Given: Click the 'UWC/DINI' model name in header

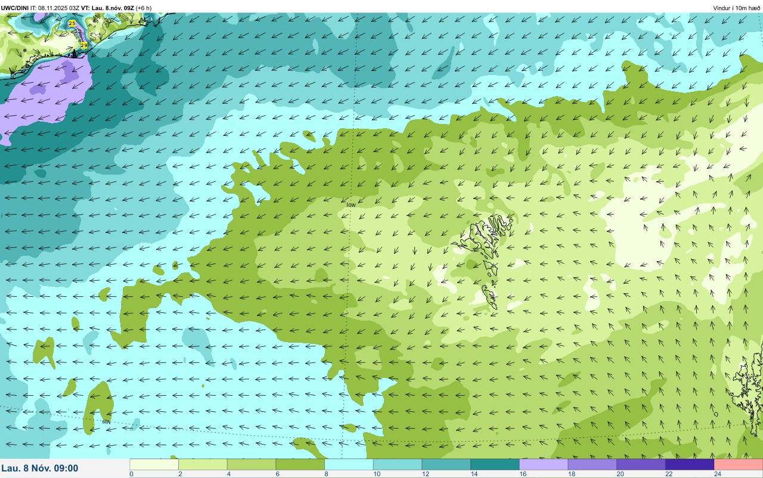Looking at the screenshot, I should (x=15, y=8).
